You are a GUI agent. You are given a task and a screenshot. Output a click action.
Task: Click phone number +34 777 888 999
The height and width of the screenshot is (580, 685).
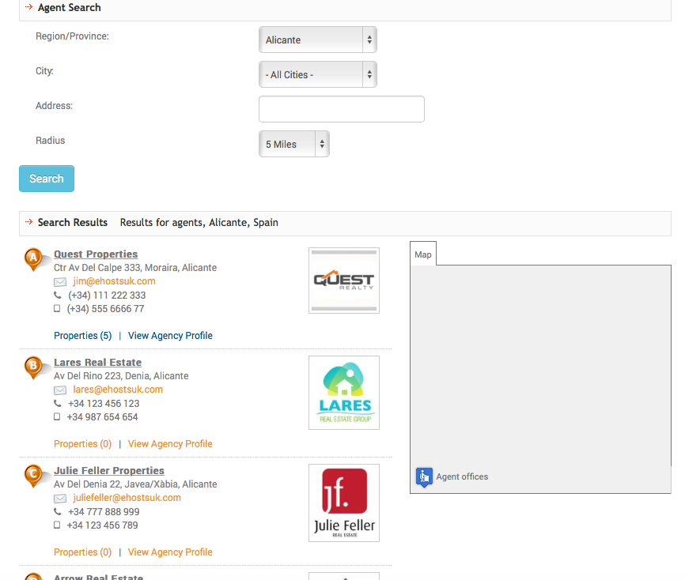click(x=104, y=512)
